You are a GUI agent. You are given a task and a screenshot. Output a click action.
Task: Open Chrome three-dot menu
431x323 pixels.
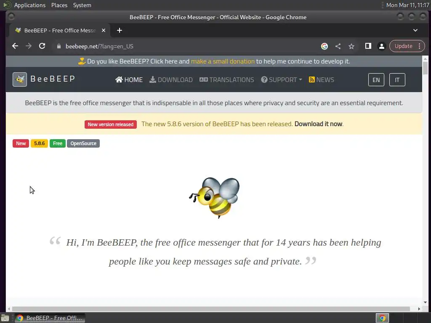pos(420,46)
